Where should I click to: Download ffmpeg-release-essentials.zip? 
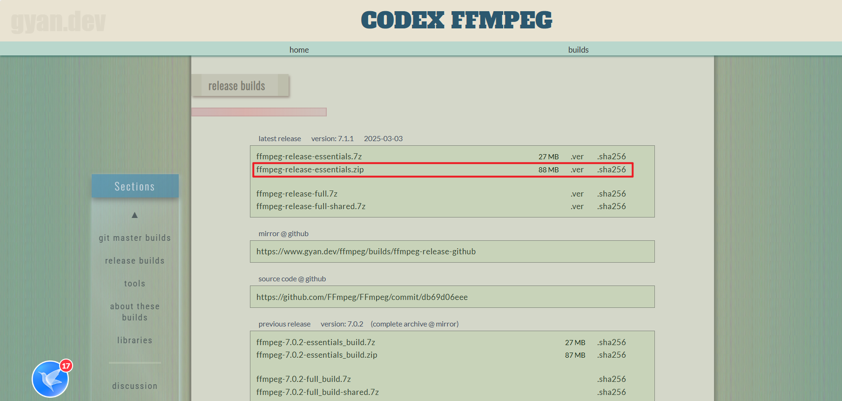click(310, 170)
